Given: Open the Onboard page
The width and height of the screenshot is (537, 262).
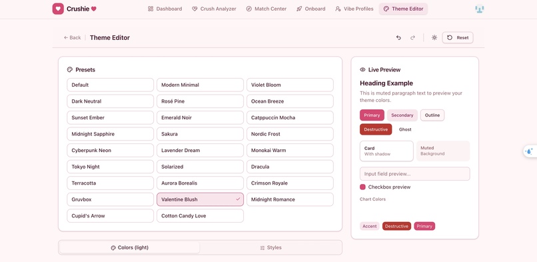Looking at the screenshot, I should click(311, 9).
